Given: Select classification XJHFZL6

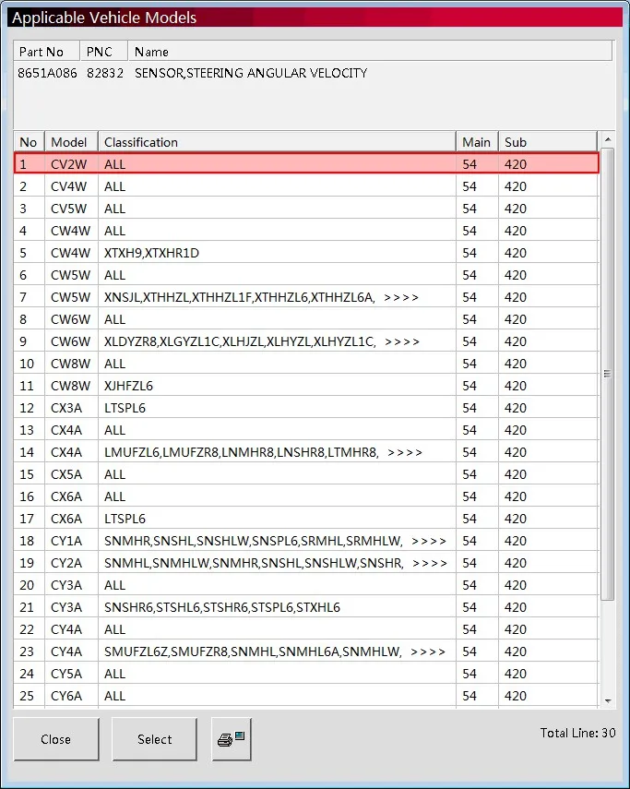Looking at the screenshot, I should (128, 386).
